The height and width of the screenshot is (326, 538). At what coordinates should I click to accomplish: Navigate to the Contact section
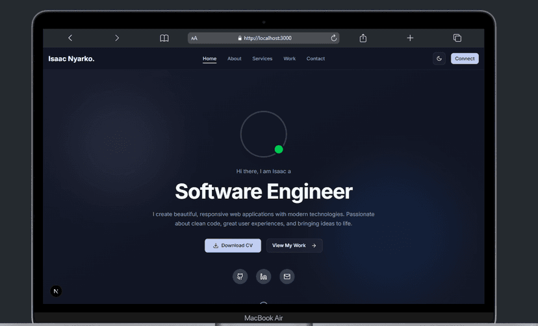316,59
